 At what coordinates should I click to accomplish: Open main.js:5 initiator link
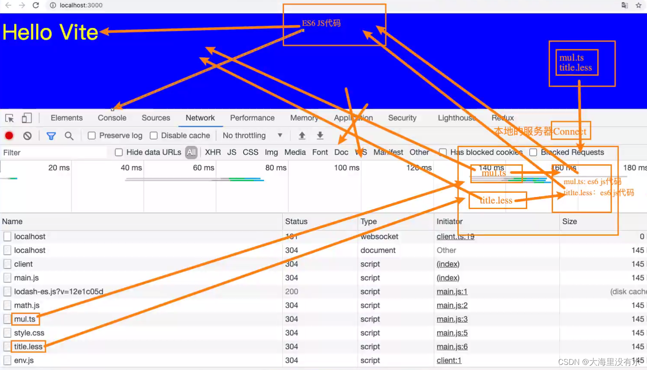click(452, 333)
